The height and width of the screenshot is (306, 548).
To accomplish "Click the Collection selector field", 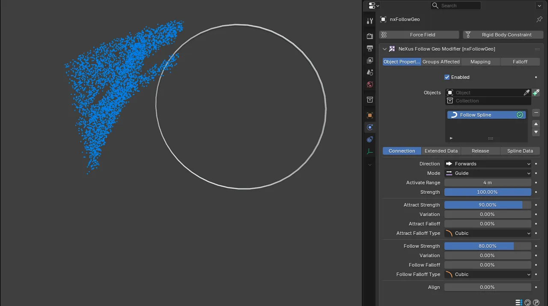I will [x=488, y=101].
